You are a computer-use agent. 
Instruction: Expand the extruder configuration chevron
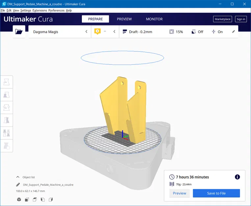[x=114, y=32]
